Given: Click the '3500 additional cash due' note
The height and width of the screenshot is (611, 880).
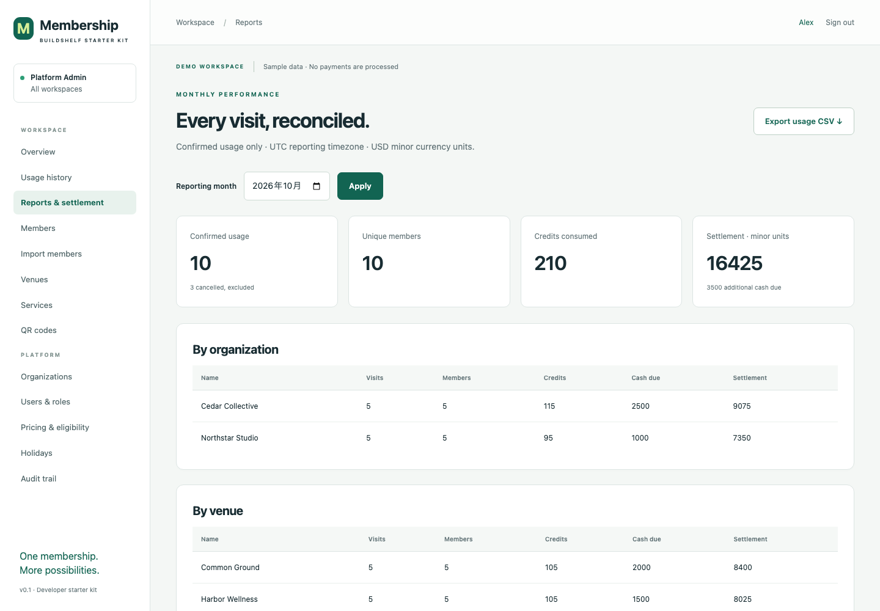Looking at the screenshot, I should pos(744,288).
